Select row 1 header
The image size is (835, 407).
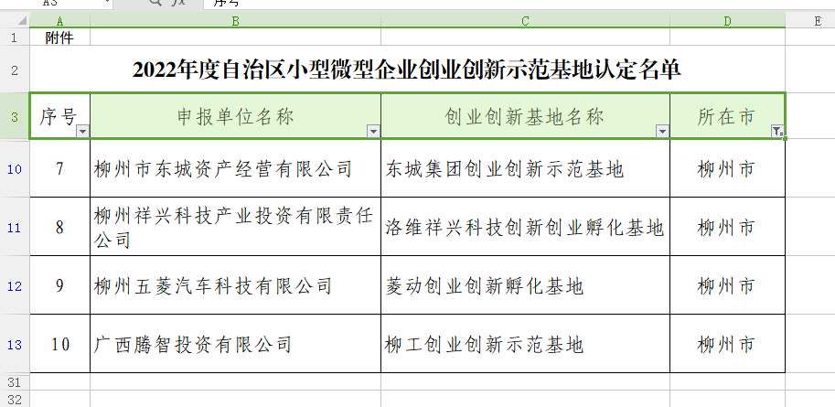coord(15,37)
